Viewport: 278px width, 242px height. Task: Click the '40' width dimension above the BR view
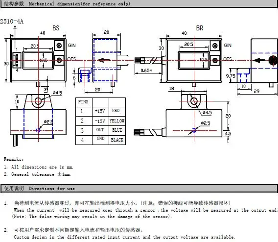(x=184, y=33)
